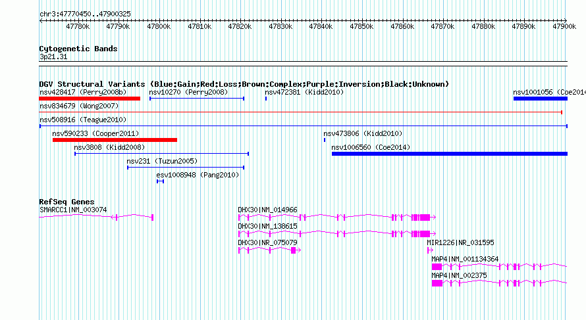Open nsv1001056 (Coe2014) label

549,92
